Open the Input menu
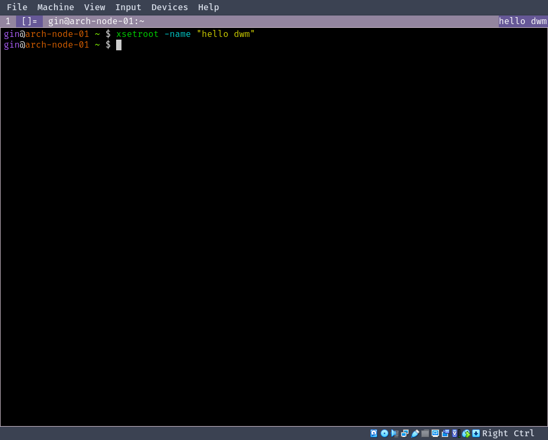The image size is (548, 440). pos(128,7)
